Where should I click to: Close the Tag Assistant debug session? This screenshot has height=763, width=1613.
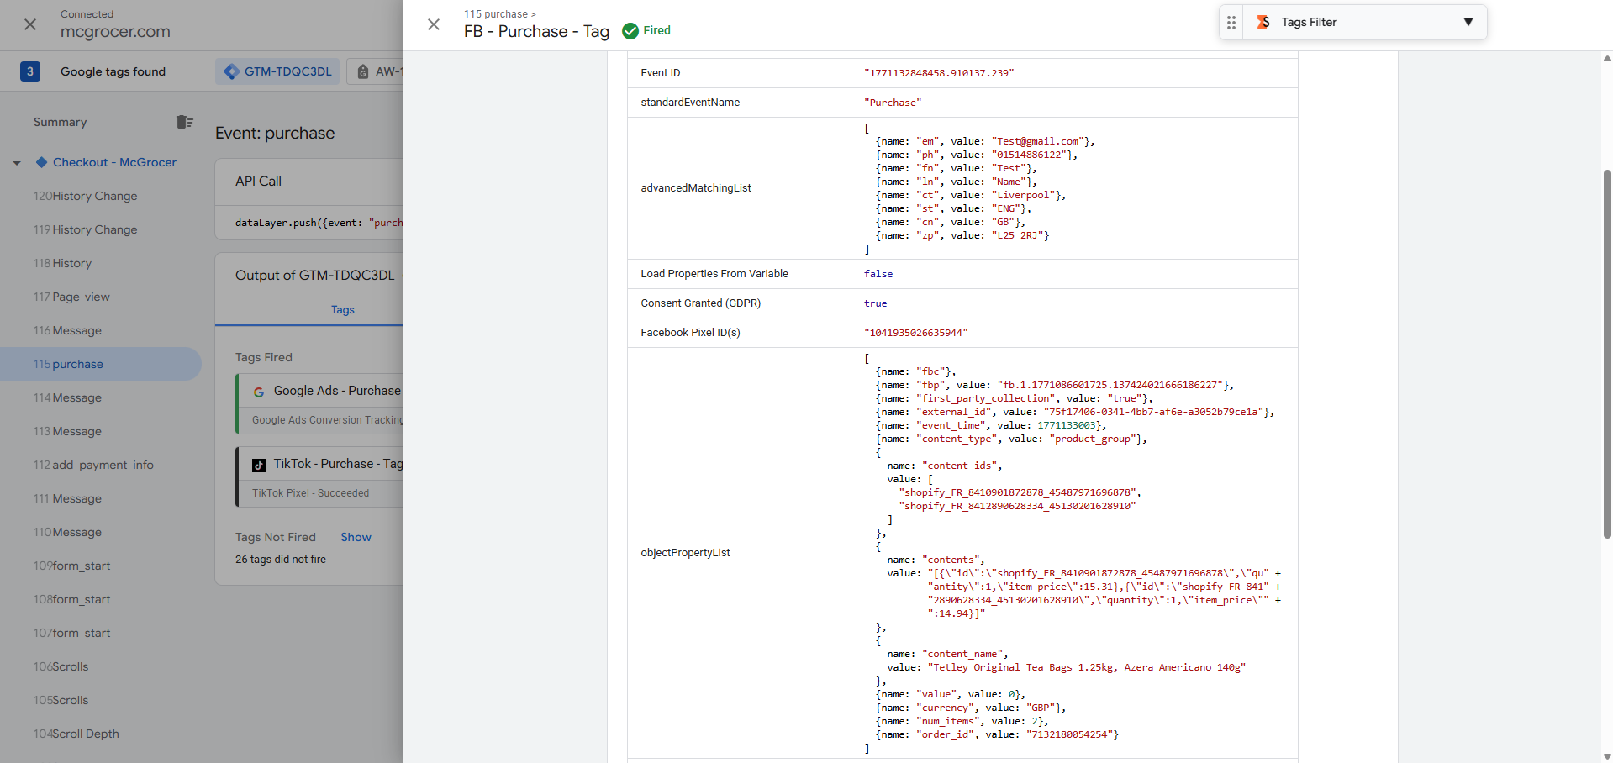click(x=30, y=24)
